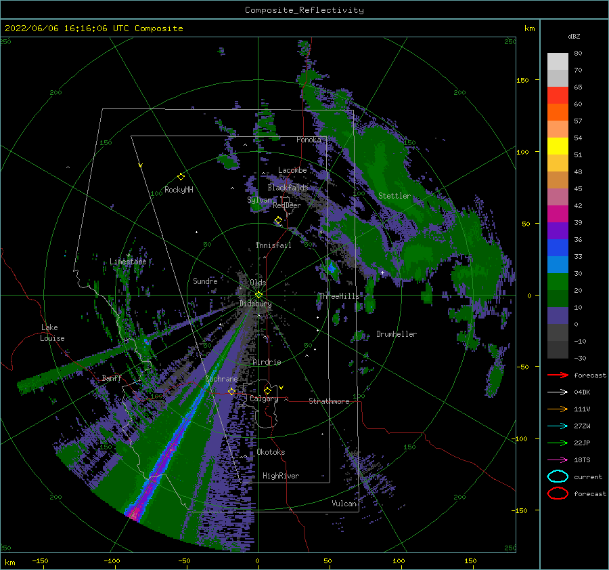Click the pink high-reflectivity spike tip at bottom left
The image size is (609, 570).
[134, 514]
